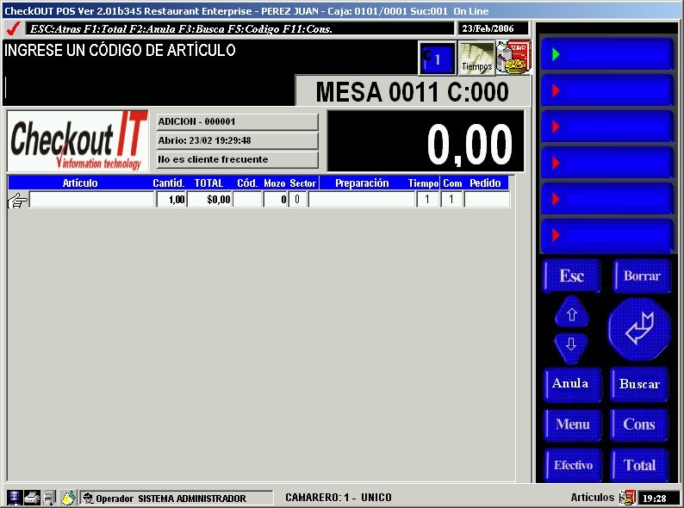Screen dimensions: 684x508
Task: Click the empty Artículo cell
Action: tap(91, 200)
